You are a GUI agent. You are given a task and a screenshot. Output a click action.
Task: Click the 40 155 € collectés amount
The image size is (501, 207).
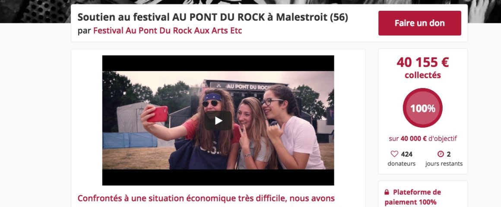point(422,62)
